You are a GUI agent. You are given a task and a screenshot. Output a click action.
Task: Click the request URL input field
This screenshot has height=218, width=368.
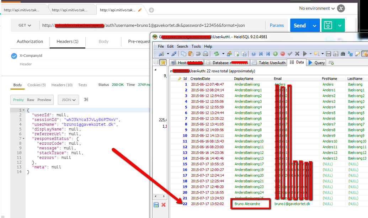pos(142,25)
